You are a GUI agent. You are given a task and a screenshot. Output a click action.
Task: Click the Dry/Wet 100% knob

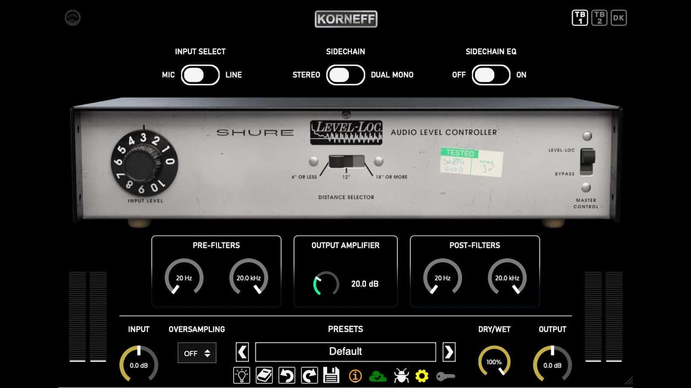pyautogui.click(x=494, y=361)
